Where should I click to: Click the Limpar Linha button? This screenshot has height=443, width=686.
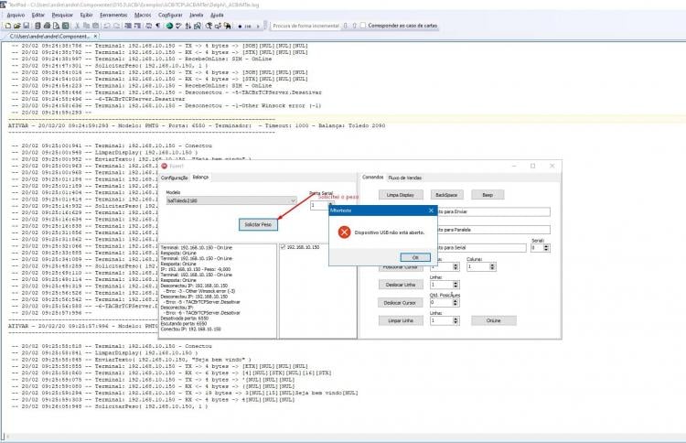(401, 320)
